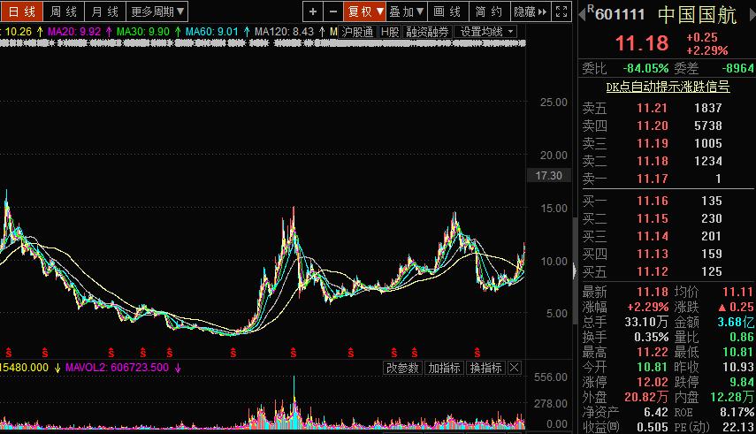Image resolution: width=756 pixels, height=434 pixels.
Task: Click 卖一 price 11.17
Action: [653, 179]
